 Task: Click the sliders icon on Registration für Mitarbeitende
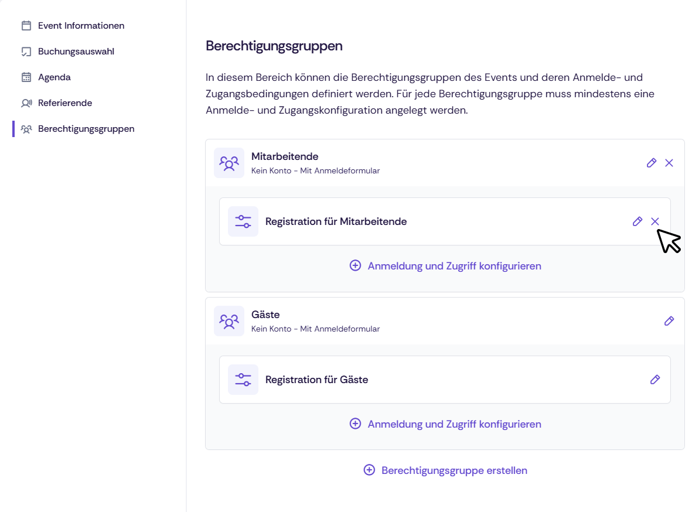pyautogui.click(x=243, y=221)
